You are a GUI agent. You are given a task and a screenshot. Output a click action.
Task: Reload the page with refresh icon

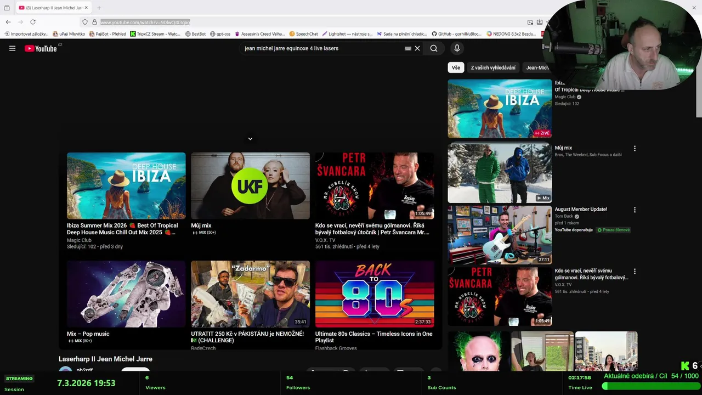point(33,22)
